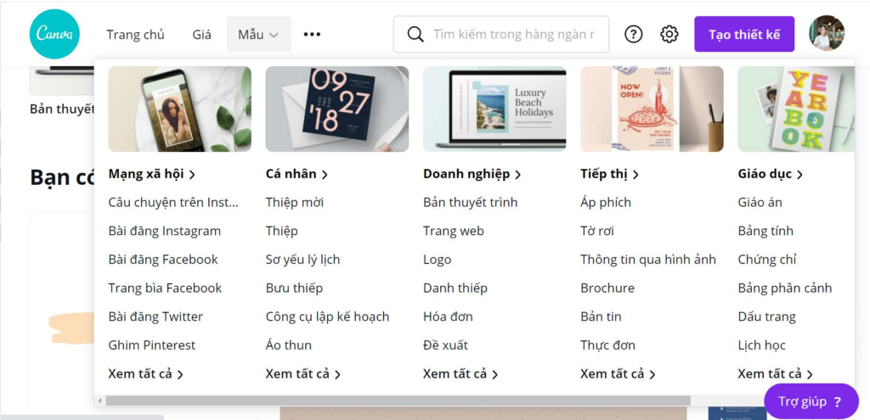
Task: Collapse the Mẫu dropdown menu
Action: [258, 34]
